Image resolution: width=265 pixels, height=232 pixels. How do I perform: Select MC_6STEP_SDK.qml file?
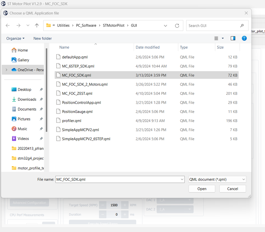[x=146, y=66]
